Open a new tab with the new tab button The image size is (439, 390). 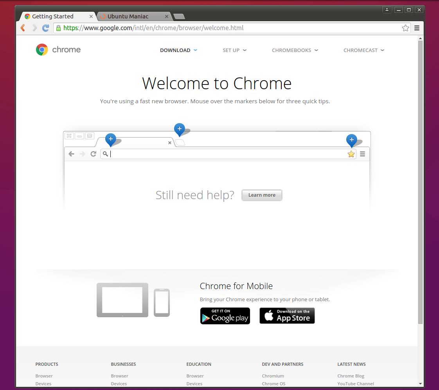pos(179,16)
